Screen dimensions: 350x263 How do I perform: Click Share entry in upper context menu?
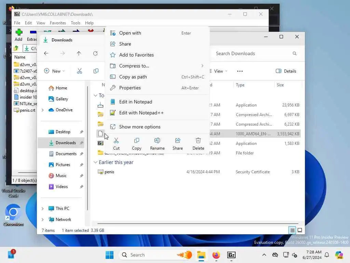pos(157,44)
